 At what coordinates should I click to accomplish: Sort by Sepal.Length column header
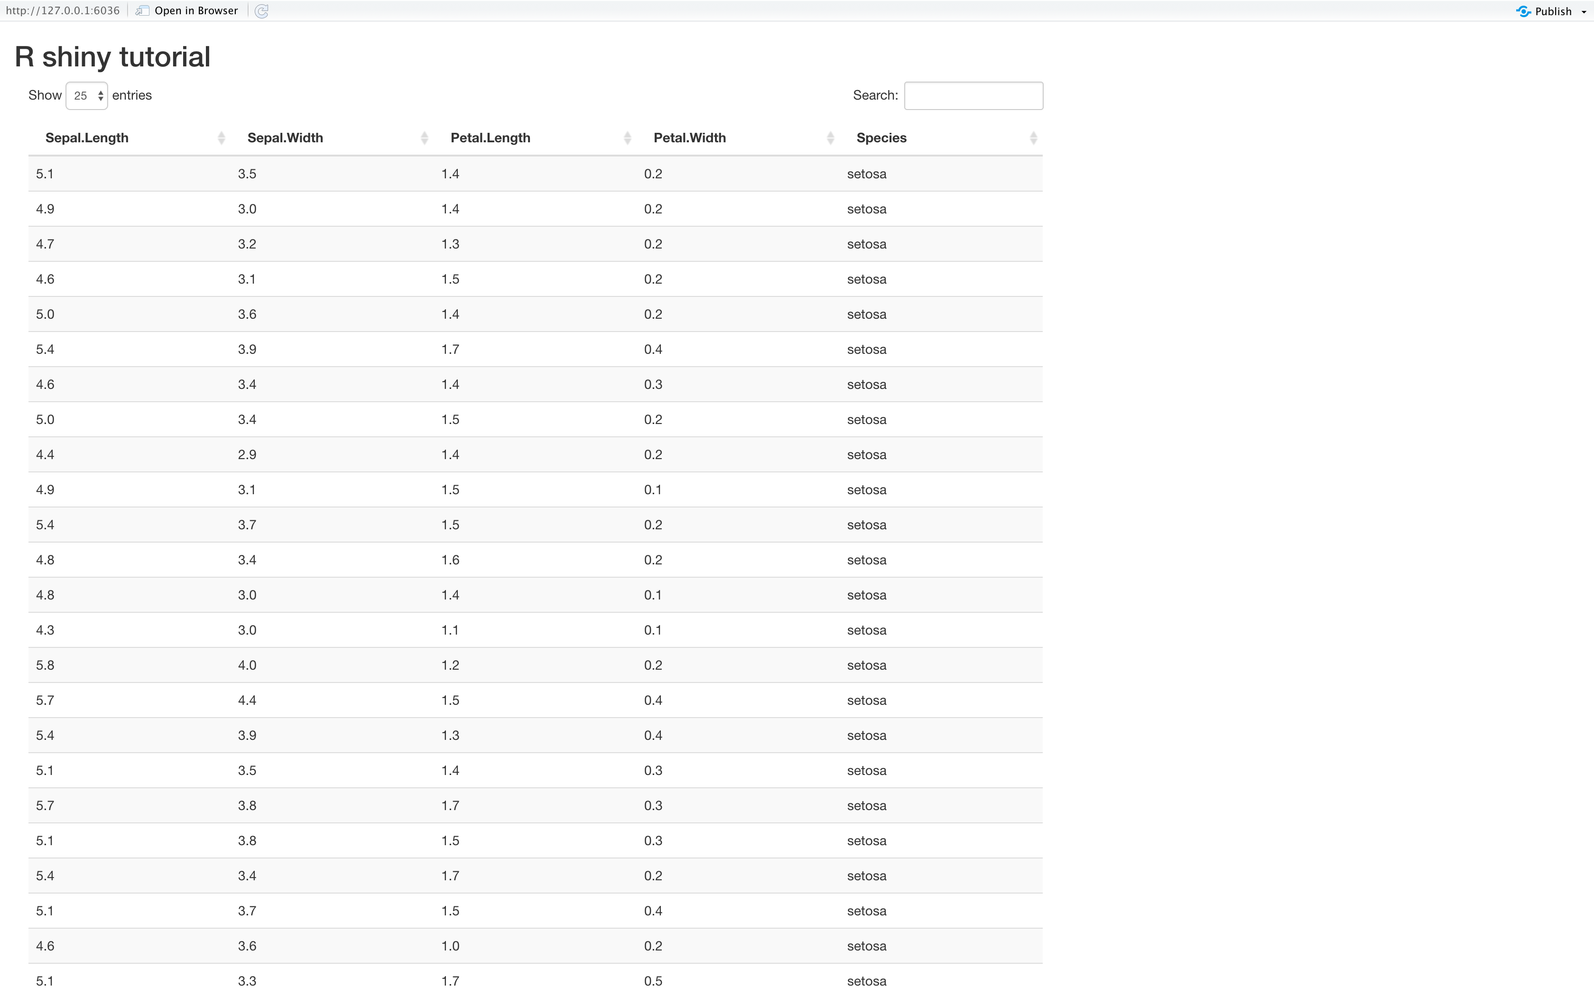pyautogui.click(x=87, y=138)
